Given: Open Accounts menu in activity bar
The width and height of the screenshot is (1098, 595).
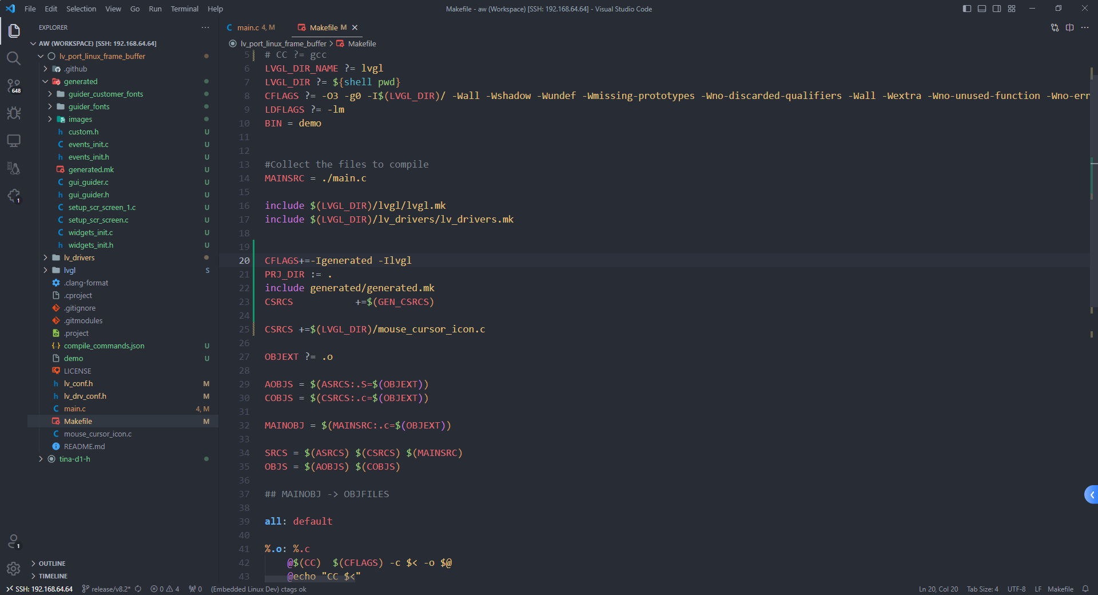Looking at the screenshot, I should (14, 541).
